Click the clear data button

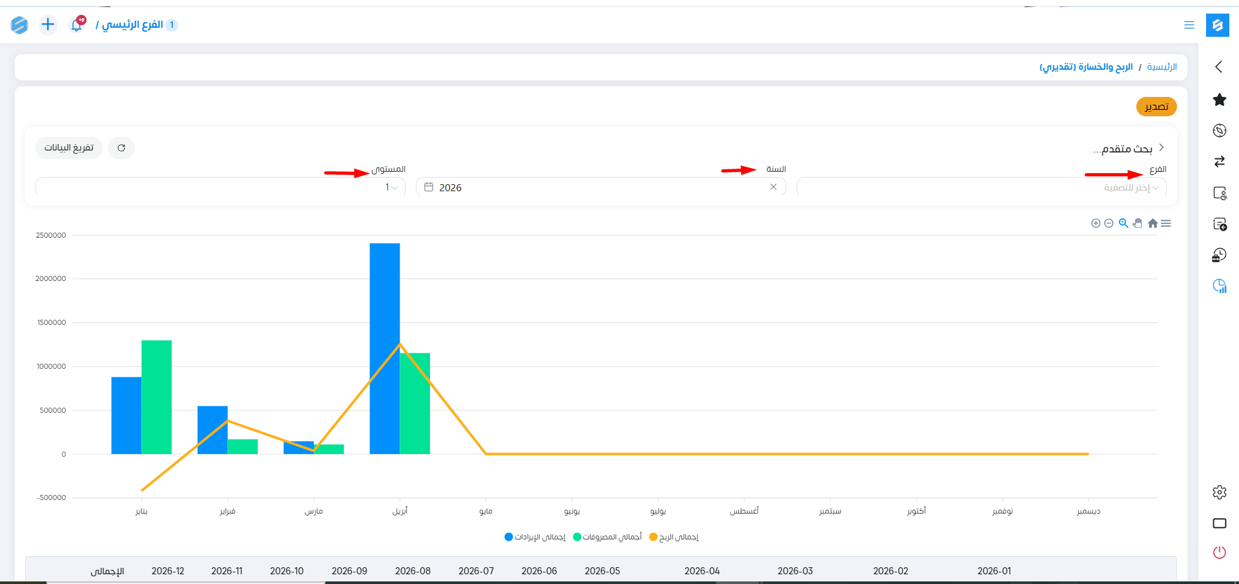(x=69, y=148)
